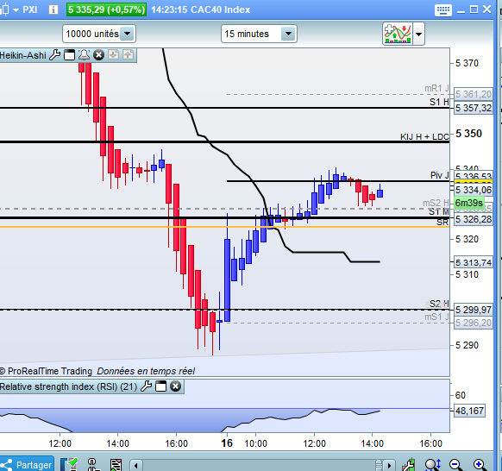Click the 5 326,28 price axis tag
Viewport: 502px width, 471px height.
click(x=474, y=219)
